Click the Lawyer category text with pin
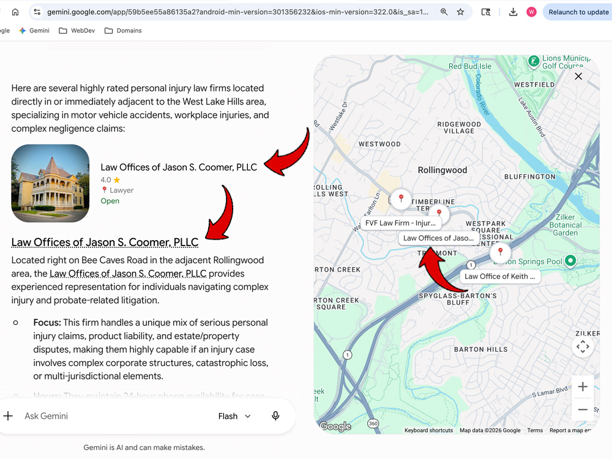Image resolution: width=612 pixels, height=459 pixels. point(118,190)
